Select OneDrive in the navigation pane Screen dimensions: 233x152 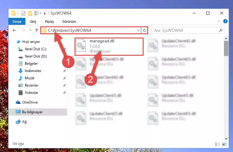[x=30, y=102]
